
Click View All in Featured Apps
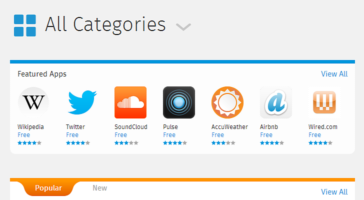point(334,74)
